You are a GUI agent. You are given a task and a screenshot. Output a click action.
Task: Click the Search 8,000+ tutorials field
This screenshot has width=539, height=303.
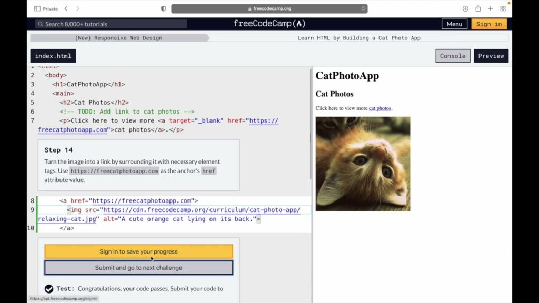click(111, 23)
